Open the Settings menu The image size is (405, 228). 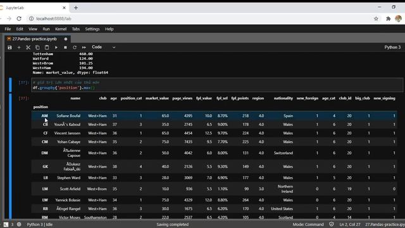pyautogui.click(x=92, y=29)
